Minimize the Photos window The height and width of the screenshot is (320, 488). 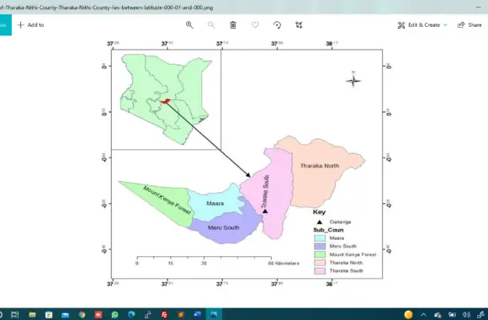pos(479,8)
